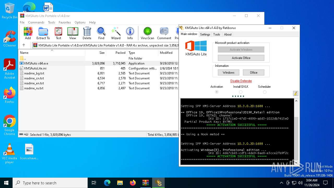
Task: Open Adobe Acrobat desktop shortcut
Action: [x=9, y=69]
